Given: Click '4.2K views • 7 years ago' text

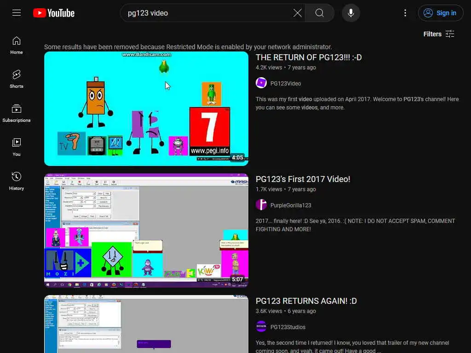Looking at the screenshot, I should point(286,68).
